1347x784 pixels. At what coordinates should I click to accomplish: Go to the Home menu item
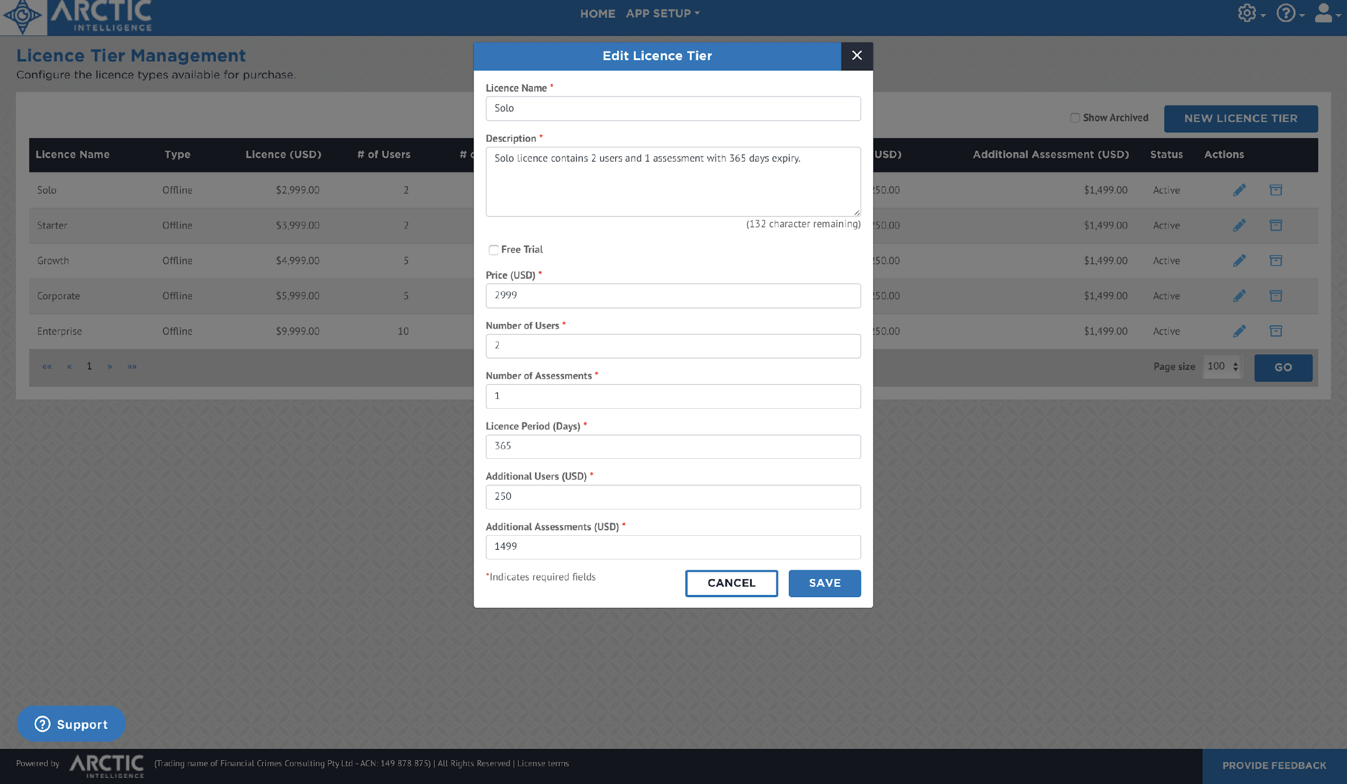click(x=598, y=13)
